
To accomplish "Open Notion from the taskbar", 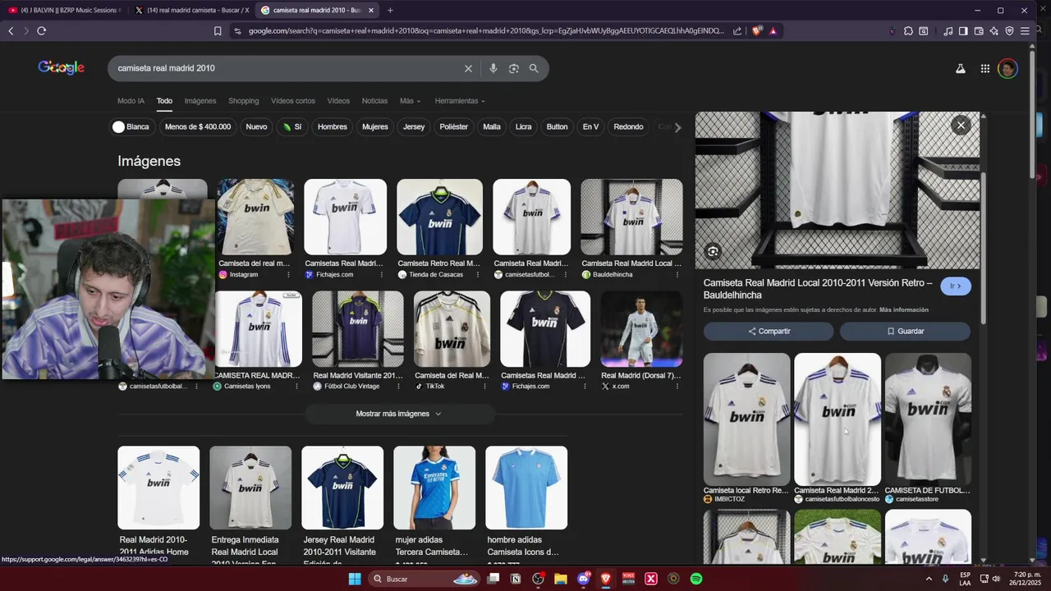I will point(516,579).
